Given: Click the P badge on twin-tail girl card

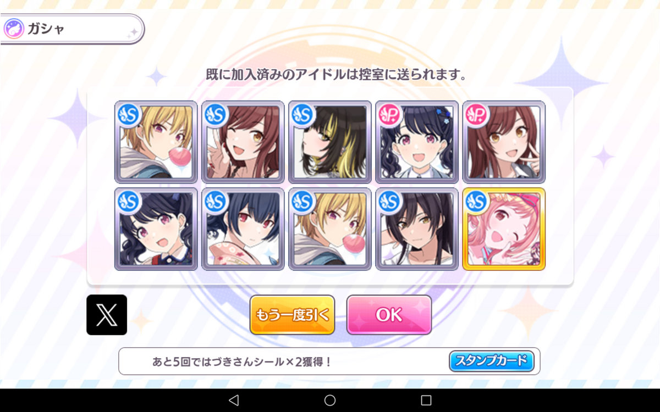Looking at the screenshot, I should 389,114.
